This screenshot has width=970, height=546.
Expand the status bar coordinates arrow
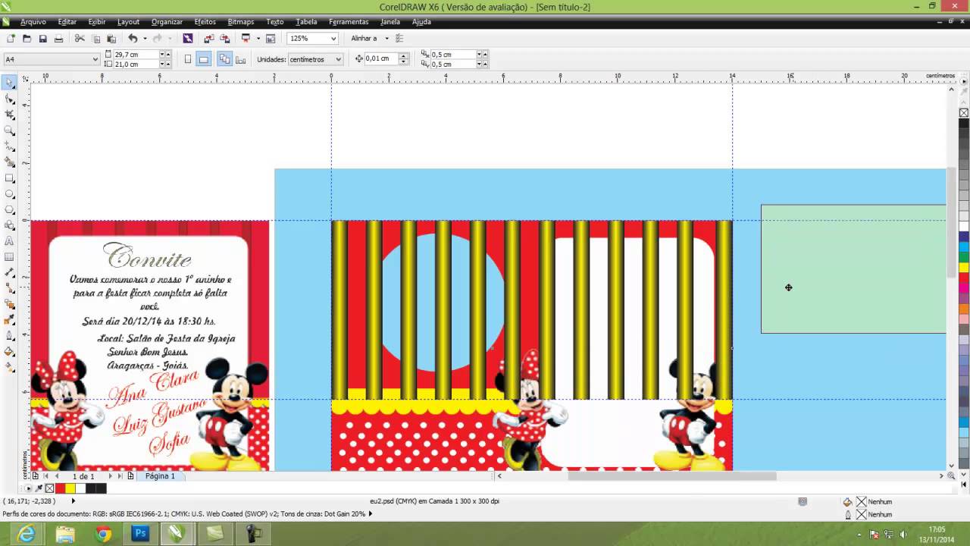pos(74,501)
